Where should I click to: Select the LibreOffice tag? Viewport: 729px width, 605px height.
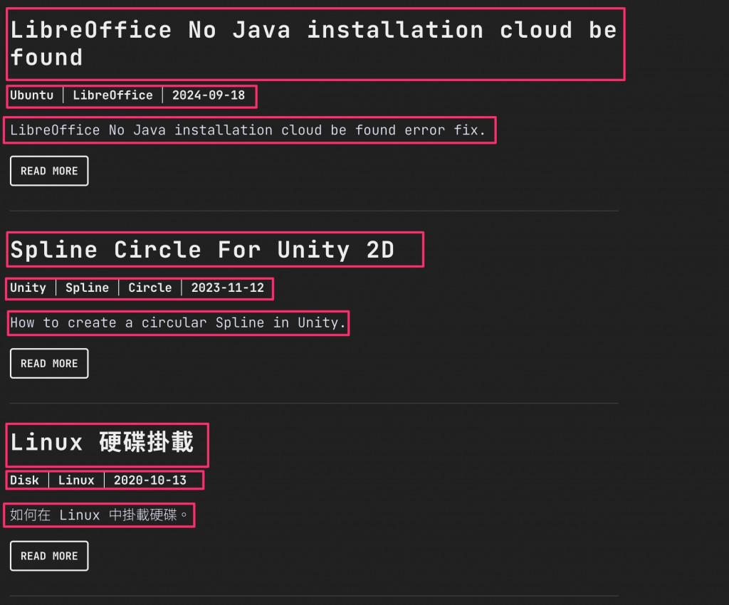[x=112, y=95]
